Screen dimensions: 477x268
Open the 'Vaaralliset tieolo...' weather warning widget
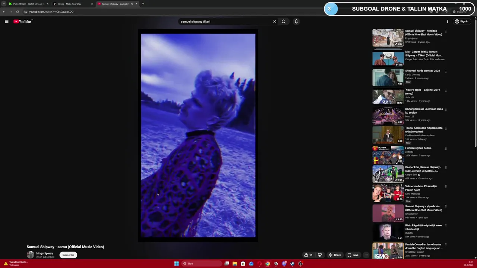[x=16, y=264]
